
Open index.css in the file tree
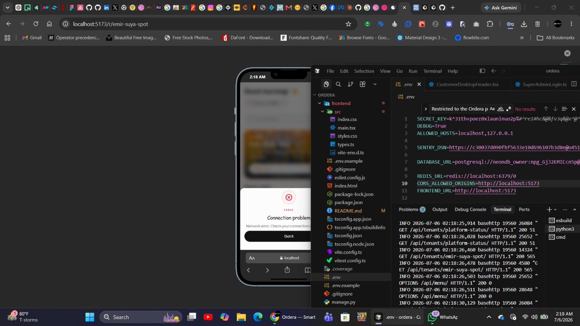coord(347,119)
